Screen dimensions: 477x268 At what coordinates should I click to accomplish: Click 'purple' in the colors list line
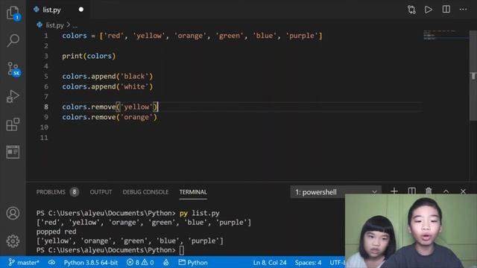coord(301,36)
